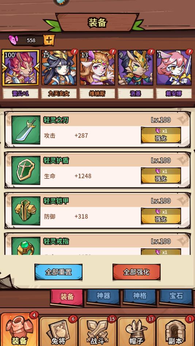Click 强化 button for 轻灵铠甲
Screen dimensions: 195x346
coord(161,216)
